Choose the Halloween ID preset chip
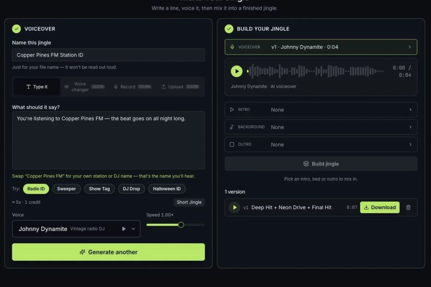Viewport: 431px width, 287px height. pyautogui.click(x=167, y=189)
